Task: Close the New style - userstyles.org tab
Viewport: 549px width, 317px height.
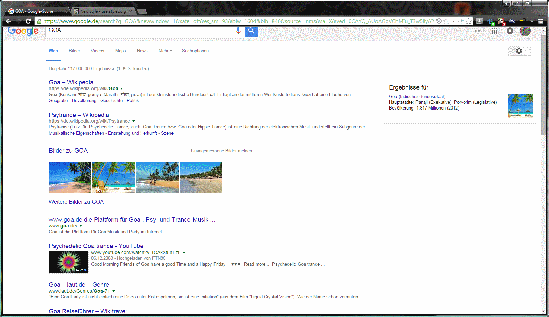Action: tap(130, 11)
